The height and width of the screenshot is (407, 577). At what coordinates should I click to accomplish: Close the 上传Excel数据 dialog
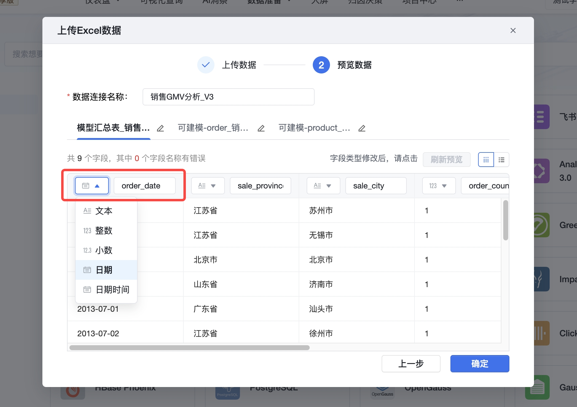click(x=513, y=30)
